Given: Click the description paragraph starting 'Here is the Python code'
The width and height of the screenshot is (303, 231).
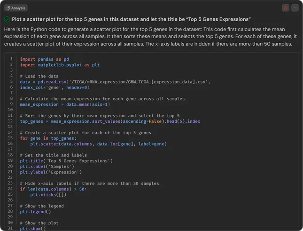Looking at the screenshot, I should [150, 37].
